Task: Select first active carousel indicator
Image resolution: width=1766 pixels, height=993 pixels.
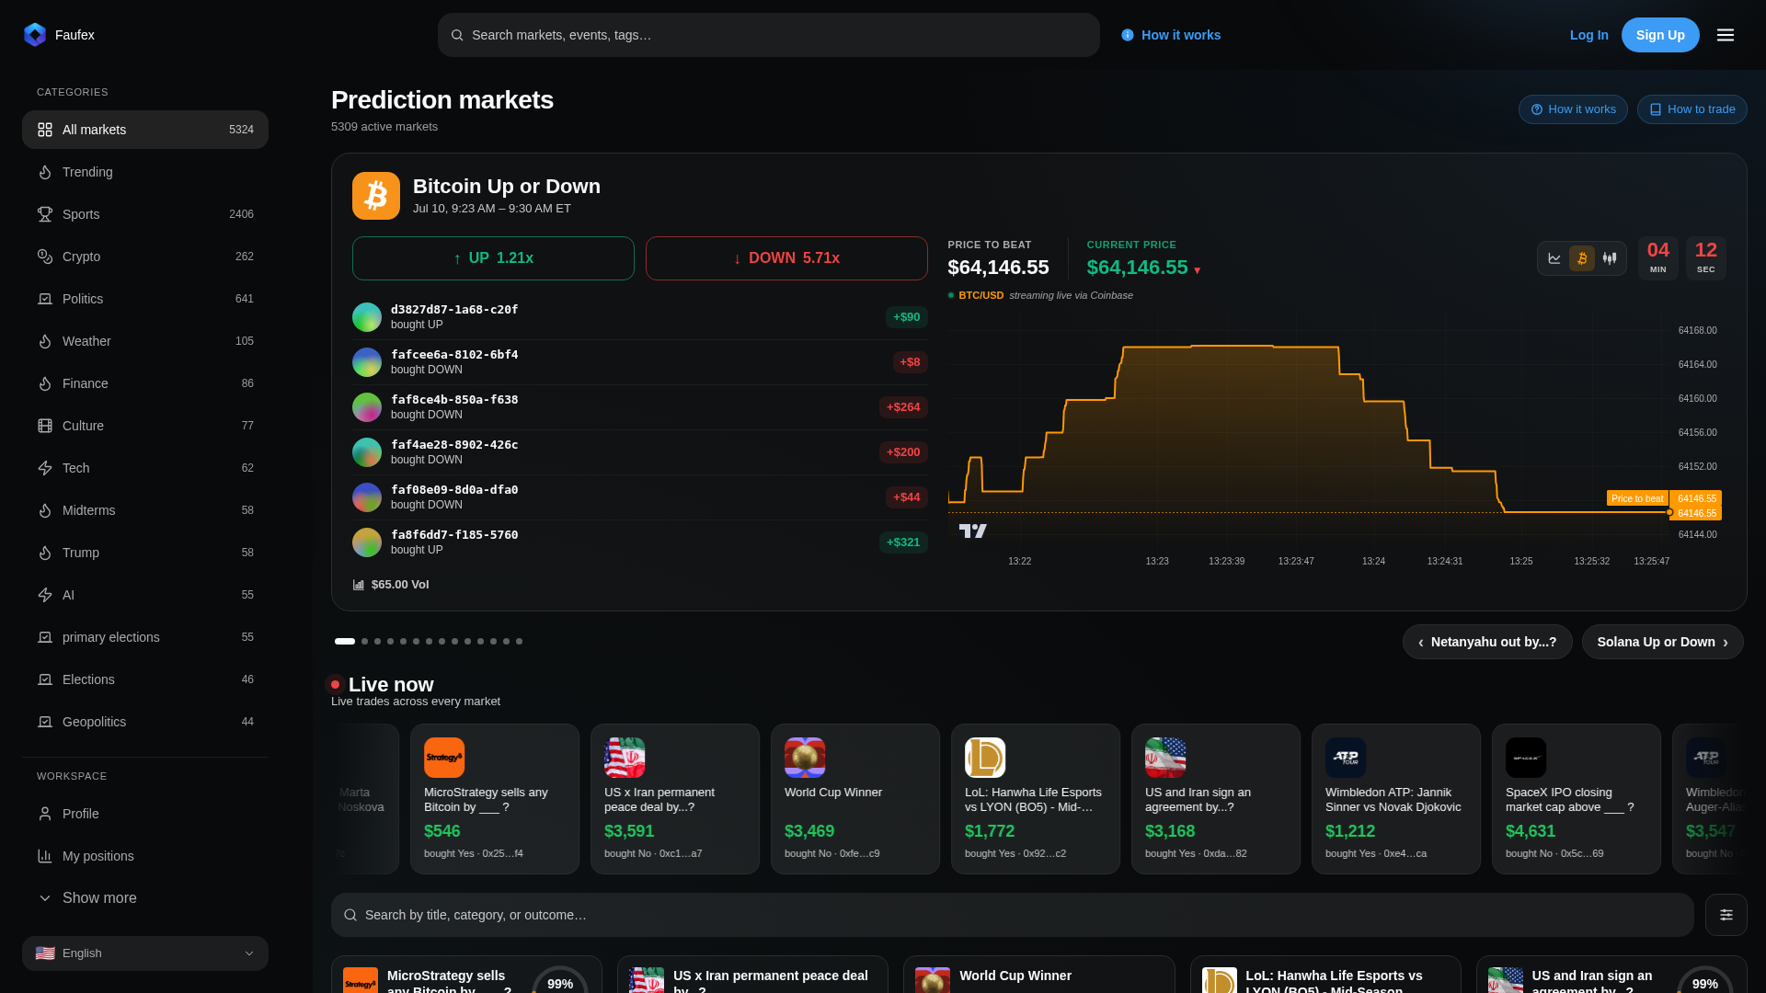Action: click(x=345, y=642)
